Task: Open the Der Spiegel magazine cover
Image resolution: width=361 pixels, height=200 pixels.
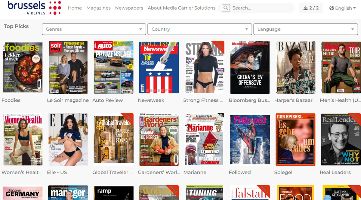Action: (295, 139)
